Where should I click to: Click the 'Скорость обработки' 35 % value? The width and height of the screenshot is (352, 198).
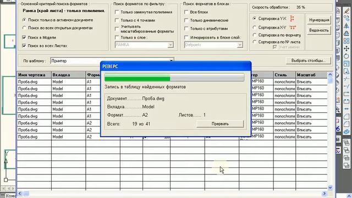click(x=300, y=7)
